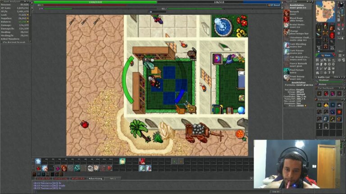
Task: Click the Berserk spell icon
Action: [287, 13]
